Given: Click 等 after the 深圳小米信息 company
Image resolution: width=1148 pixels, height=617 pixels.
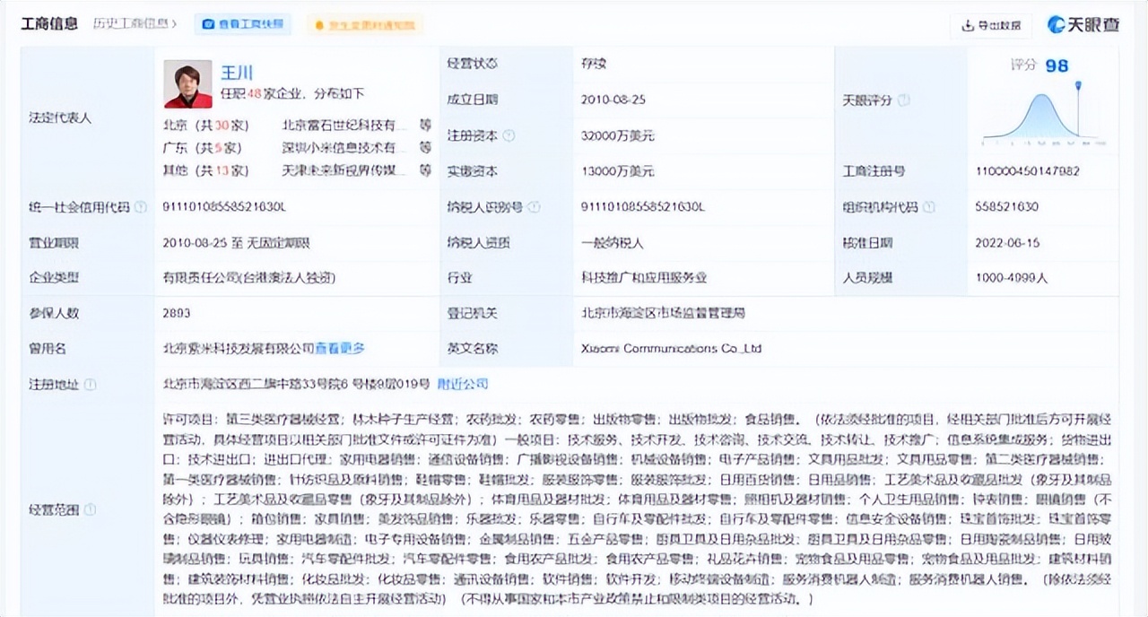Looking at the screenshot, I should [x=425, y=147].
